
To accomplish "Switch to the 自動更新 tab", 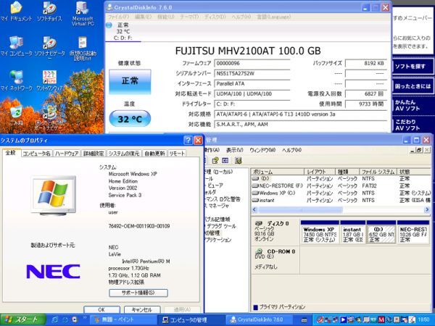I will (154, 154).
